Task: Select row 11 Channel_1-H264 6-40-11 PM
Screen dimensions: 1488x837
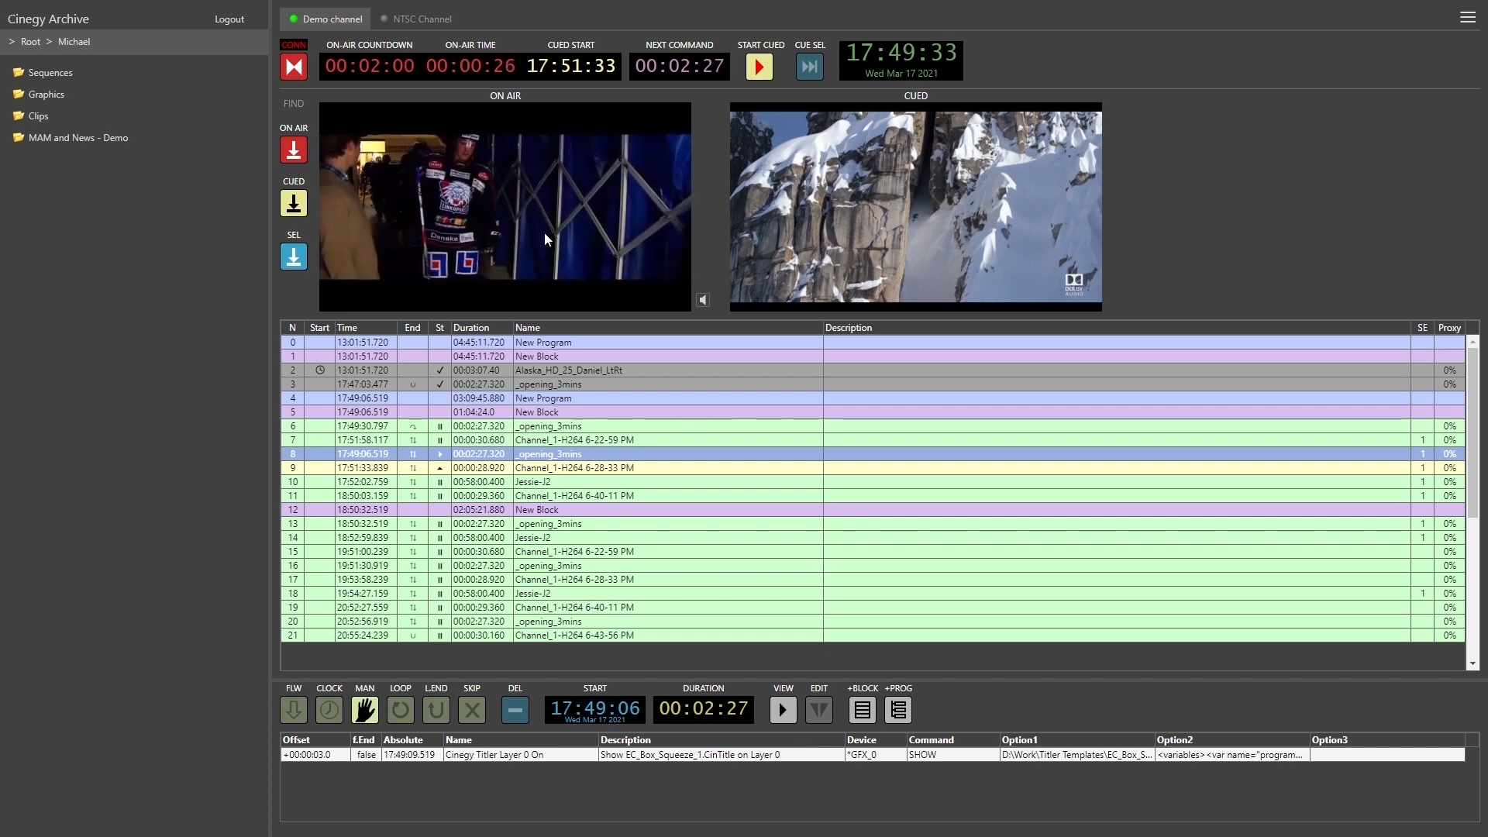Action: (x=873, y=496)
